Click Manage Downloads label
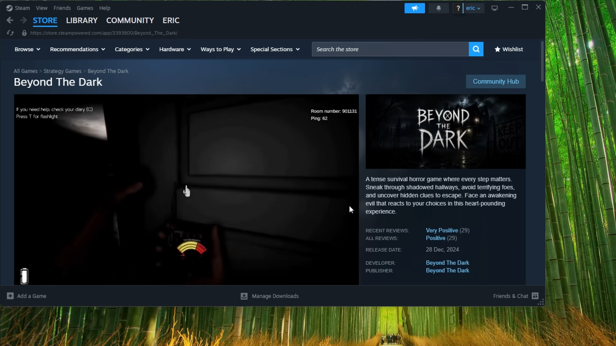 pos(275,296)
